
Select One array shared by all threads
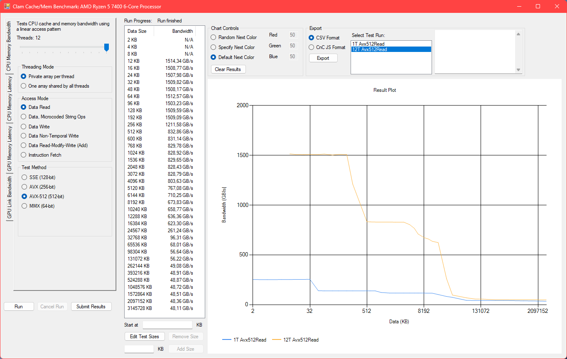coord(24,86)
